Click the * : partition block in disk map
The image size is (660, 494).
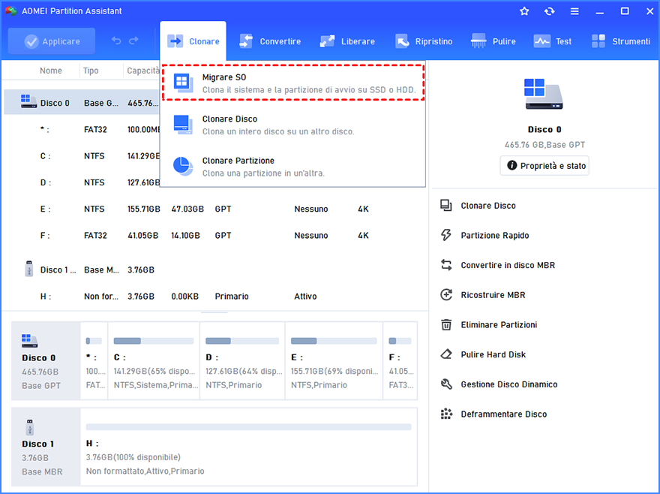click(x=94, y=361)
